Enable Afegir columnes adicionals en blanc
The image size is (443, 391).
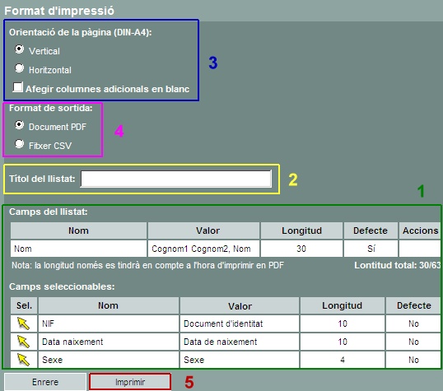17,87
